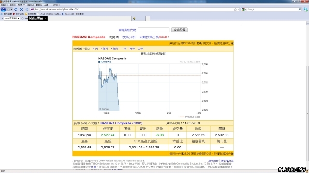Expand the Mafia Wars toolbar dropdown arrow

46,18
